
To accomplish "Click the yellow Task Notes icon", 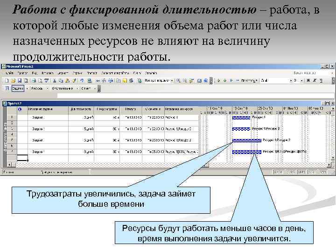I will [x=125, y=81].
